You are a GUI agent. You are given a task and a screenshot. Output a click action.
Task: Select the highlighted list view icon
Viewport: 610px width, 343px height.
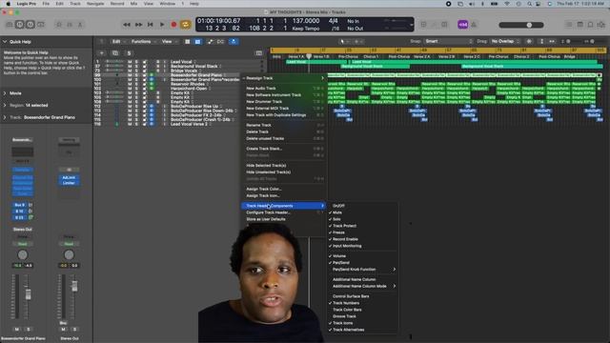[197, 42]
